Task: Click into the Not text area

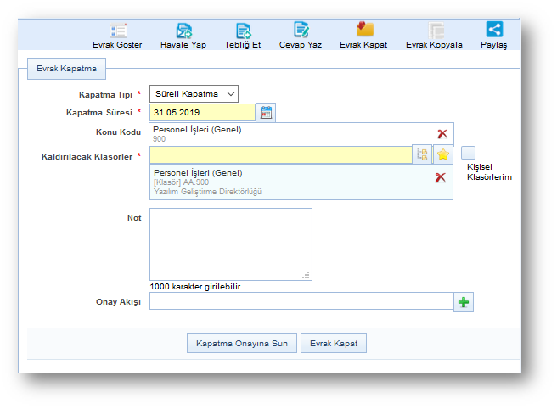Action: click(x=230, y=244)
